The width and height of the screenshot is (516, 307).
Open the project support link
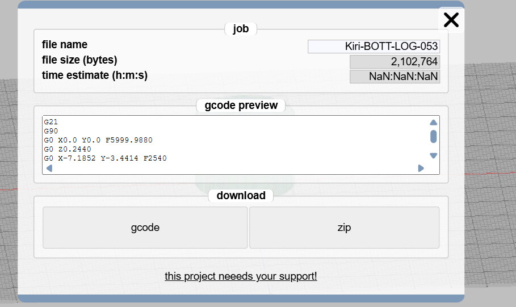tap(241, 276)
